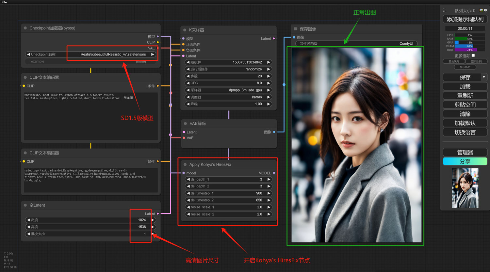The height and width of the screenshot is (272, 490).
Task: Click 添加提示词队列 to queue prompt
Action: point(465,19)
